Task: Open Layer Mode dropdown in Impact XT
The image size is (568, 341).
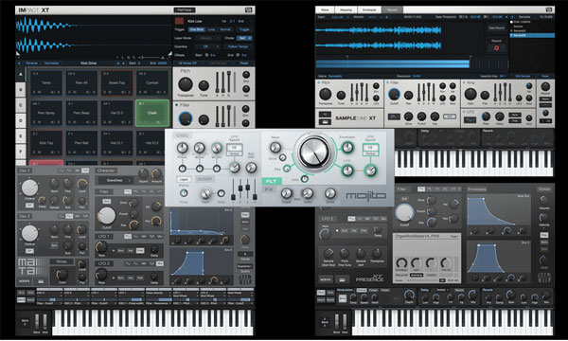Action: click(207, 38)
